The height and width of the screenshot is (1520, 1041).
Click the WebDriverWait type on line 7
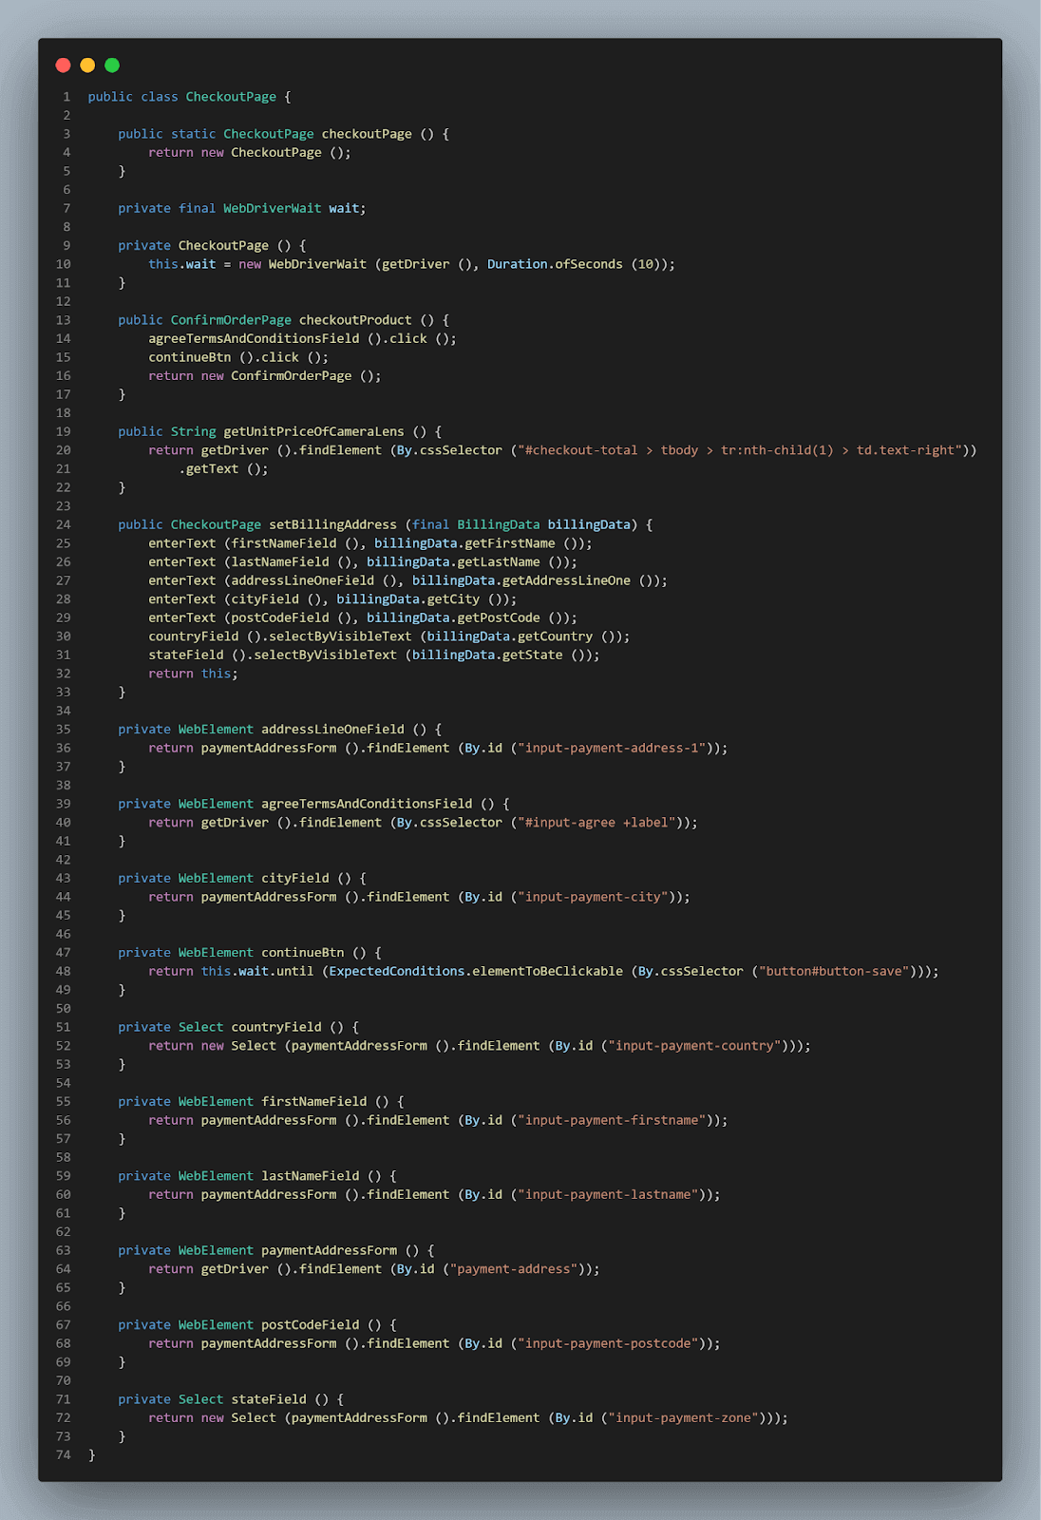[272, 208]
